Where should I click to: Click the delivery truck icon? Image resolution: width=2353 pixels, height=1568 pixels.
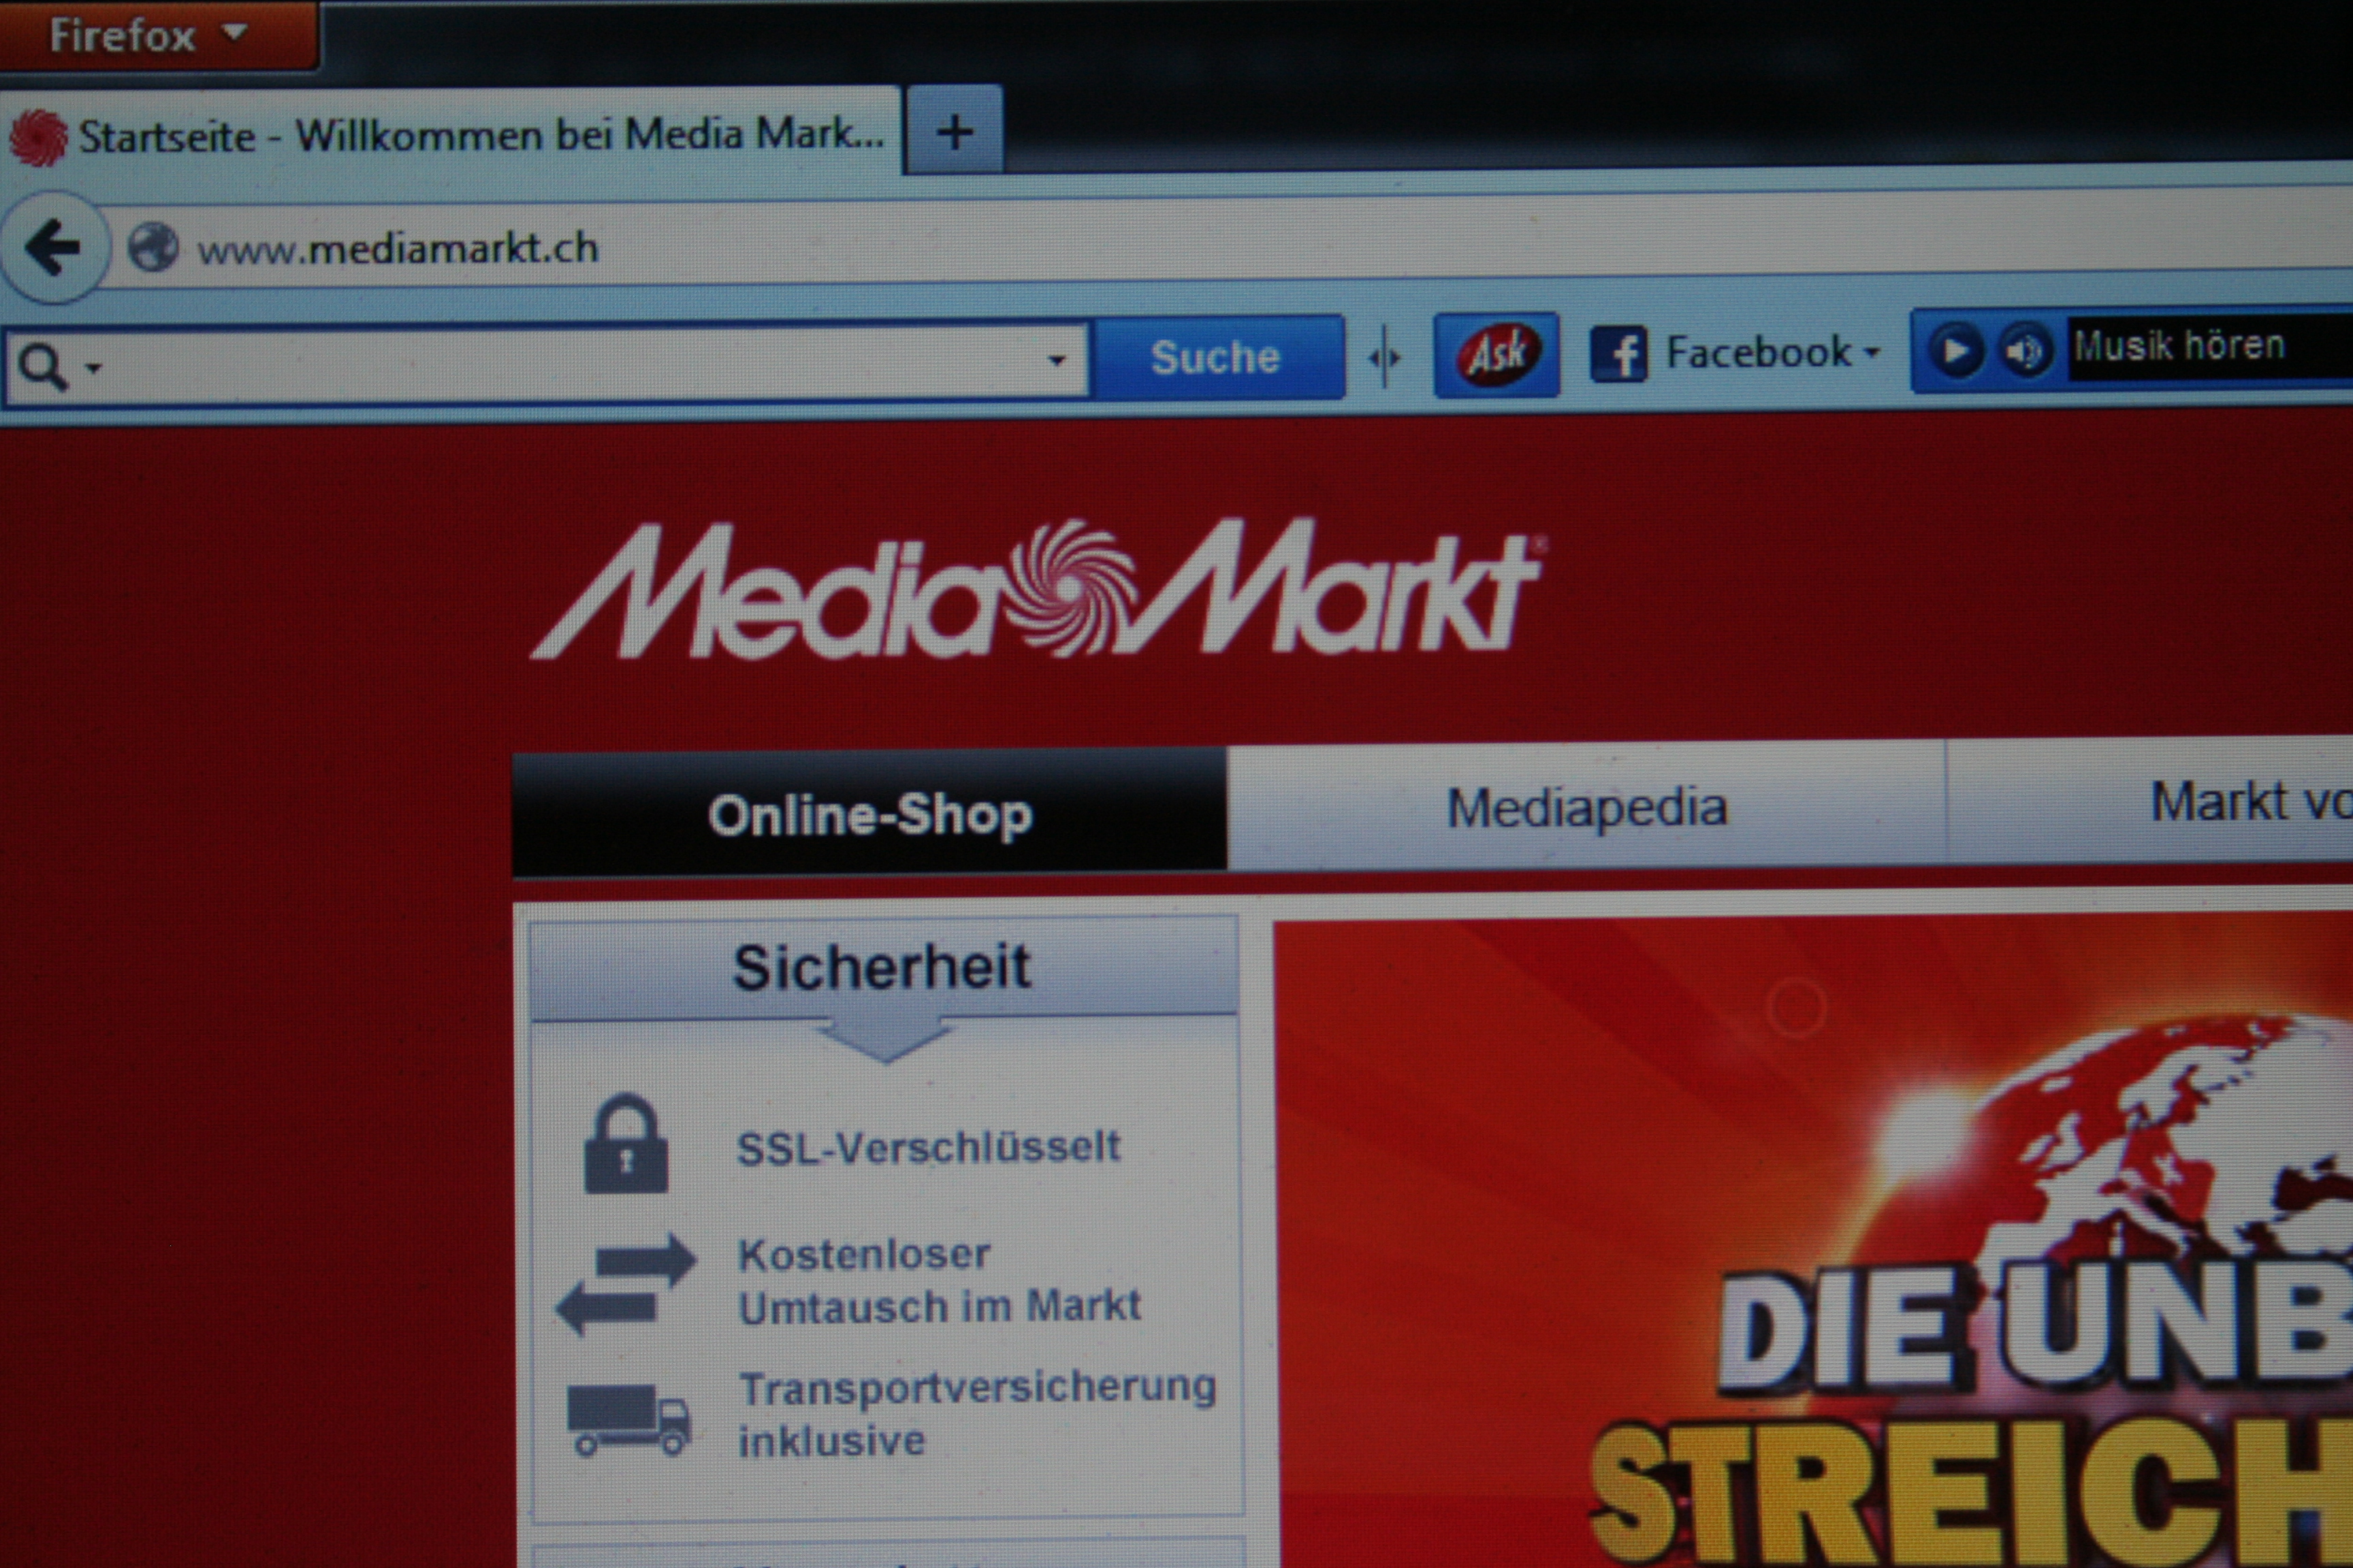click(627, 1418)
